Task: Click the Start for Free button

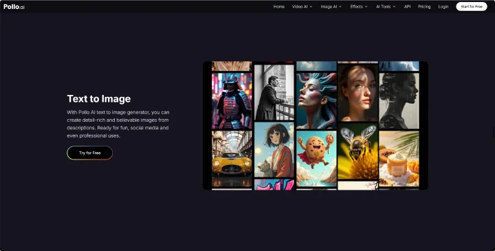Action: [472, 7]
